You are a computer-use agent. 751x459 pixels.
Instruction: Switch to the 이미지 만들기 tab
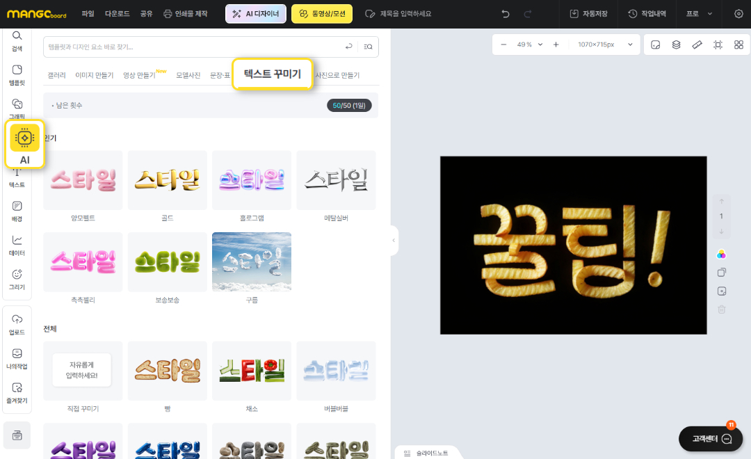click(x=94, y=75)
